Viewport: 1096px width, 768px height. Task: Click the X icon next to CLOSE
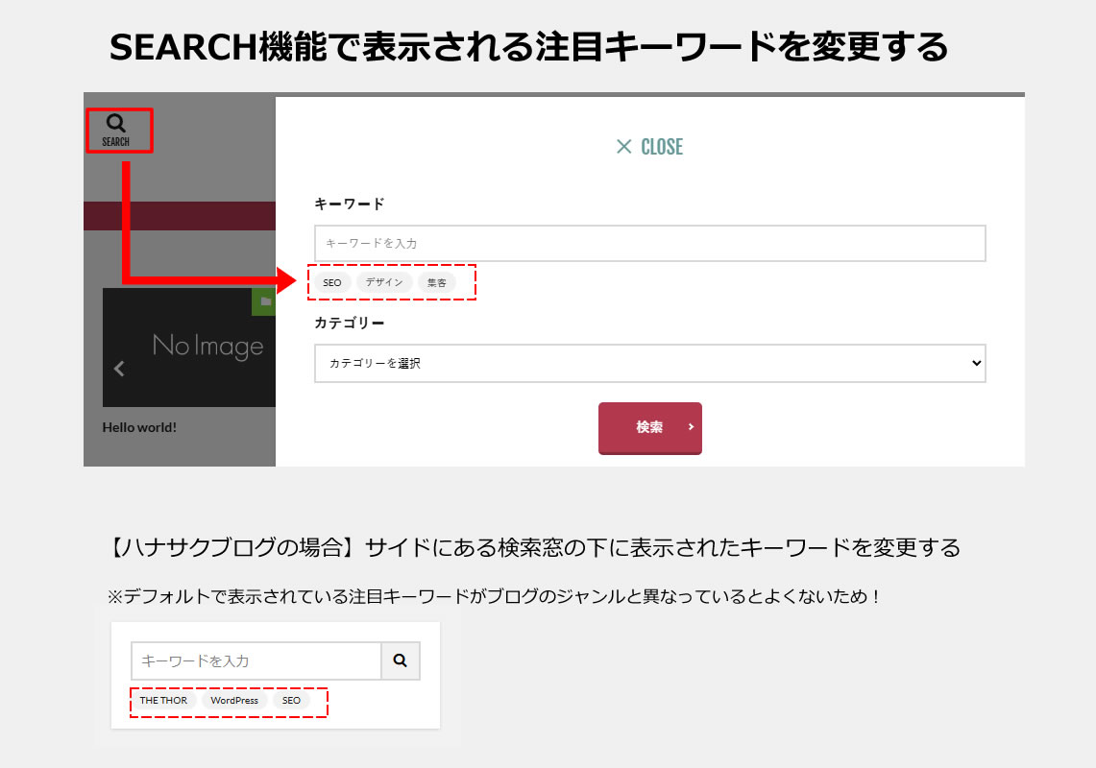[x=626, y=147]
